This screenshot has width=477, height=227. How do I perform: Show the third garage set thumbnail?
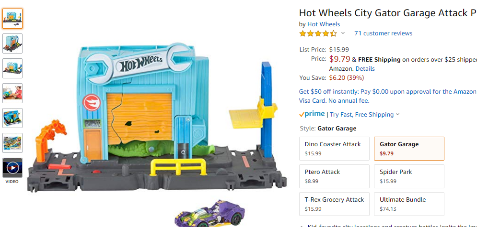point(12,68)
